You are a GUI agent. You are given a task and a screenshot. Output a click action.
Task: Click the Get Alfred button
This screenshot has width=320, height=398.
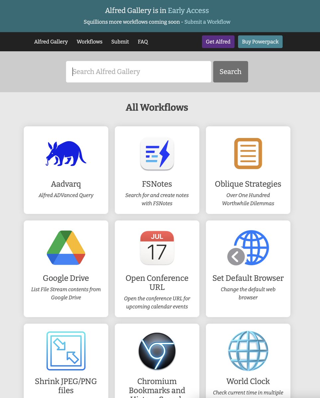[218, 42]
